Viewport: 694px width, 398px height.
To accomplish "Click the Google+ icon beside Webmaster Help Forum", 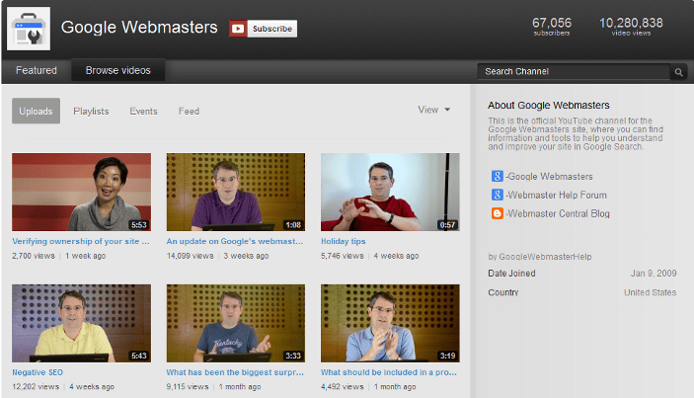I will coord(497,195).
